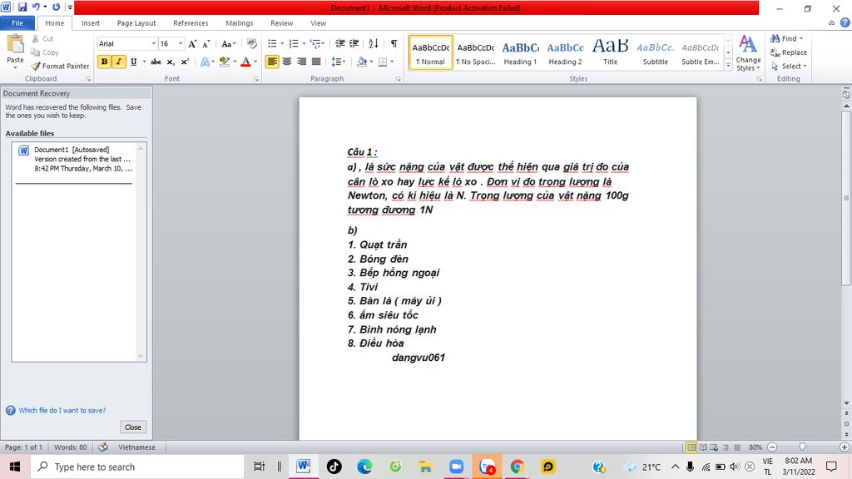Open the multilevel list dropdown
The width and height of the screenshot is (852, 479).
click(324, 43)
